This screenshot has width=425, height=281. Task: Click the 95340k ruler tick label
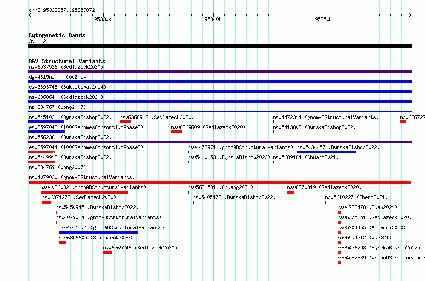tap(213, 19)
